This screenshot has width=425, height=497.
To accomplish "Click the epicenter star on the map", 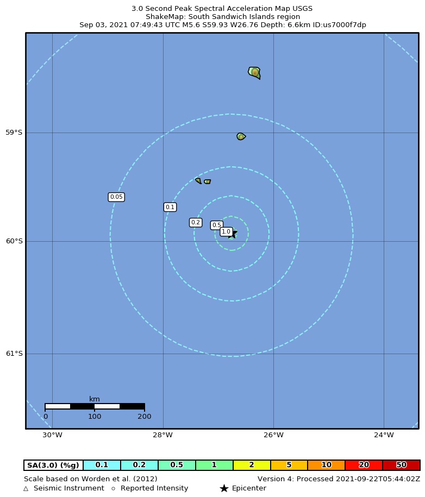I will click(233, 234).
